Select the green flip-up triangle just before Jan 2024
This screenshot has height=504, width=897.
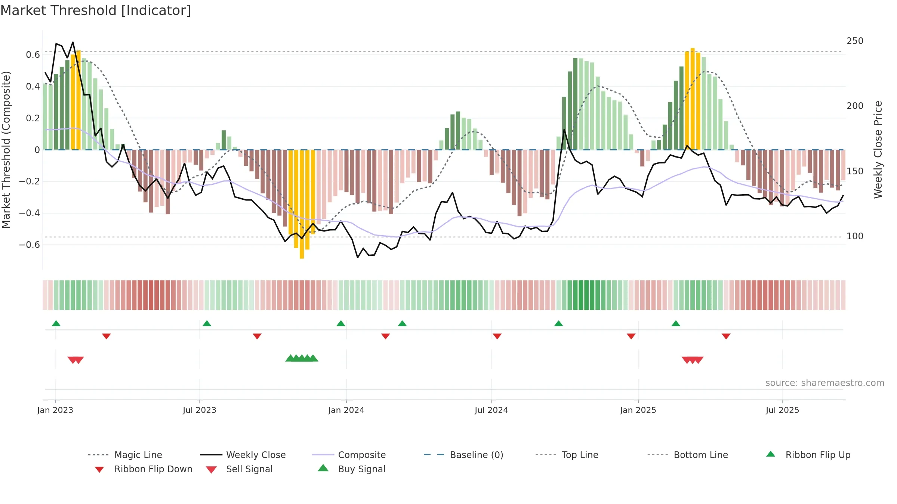click(341, 323)
